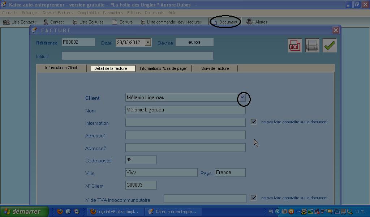Toggle TVA intracommunautaire hide-on-document checkbox

click(x=254, y=198)
